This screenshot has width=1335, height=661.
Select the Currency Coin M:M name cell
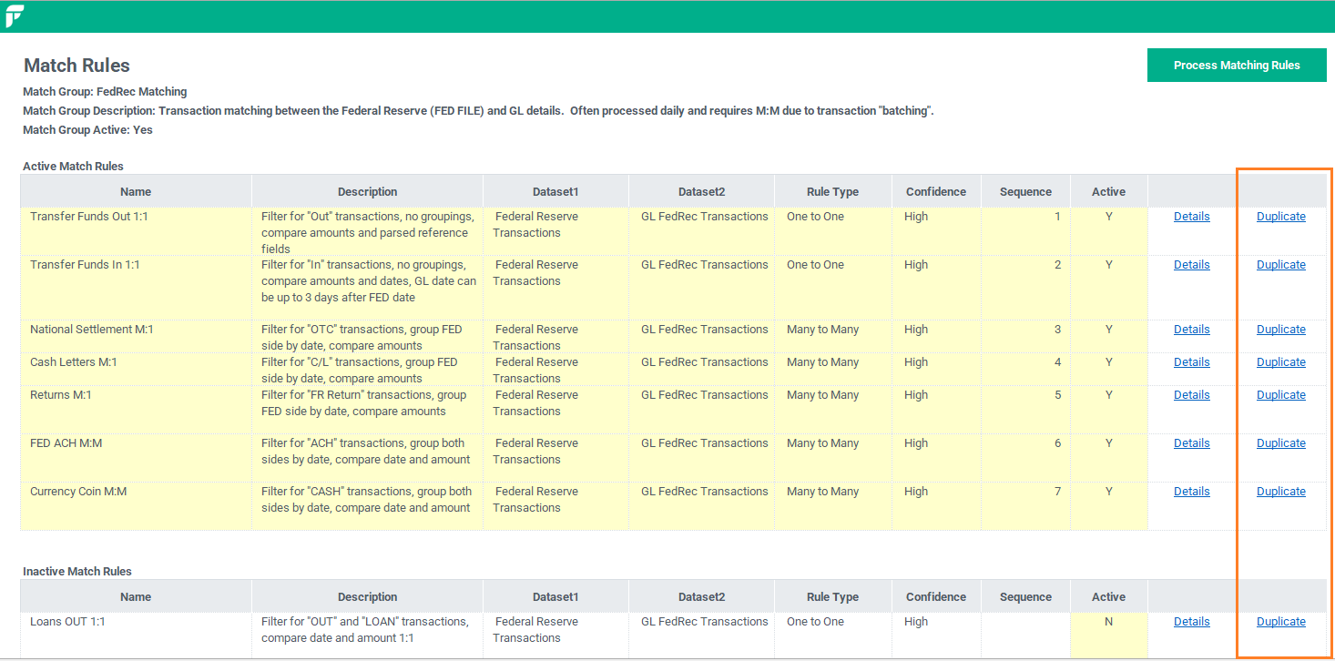[x=136, y=506]
